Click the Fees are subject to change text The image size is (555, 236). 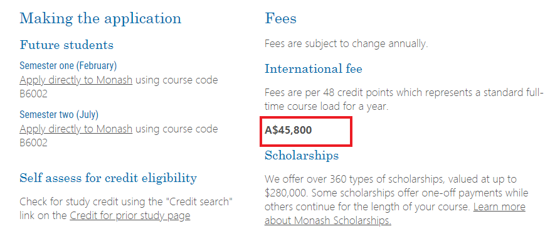tap(346, 45)
